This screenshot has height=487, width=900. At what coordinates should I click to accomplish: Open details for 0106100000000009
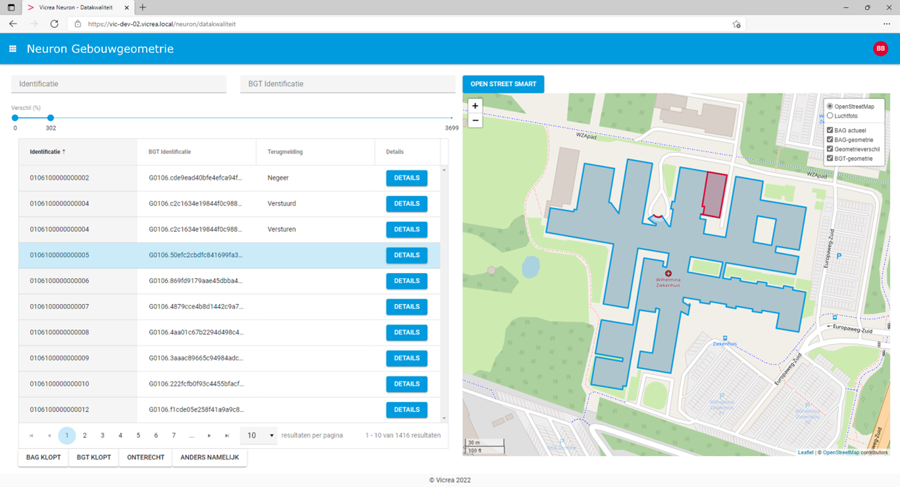[407, 358]
